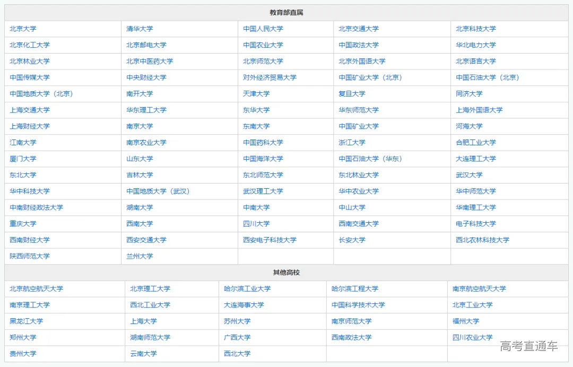
Task: Open the 北京大学 link
Action: (x=23, y=29)
